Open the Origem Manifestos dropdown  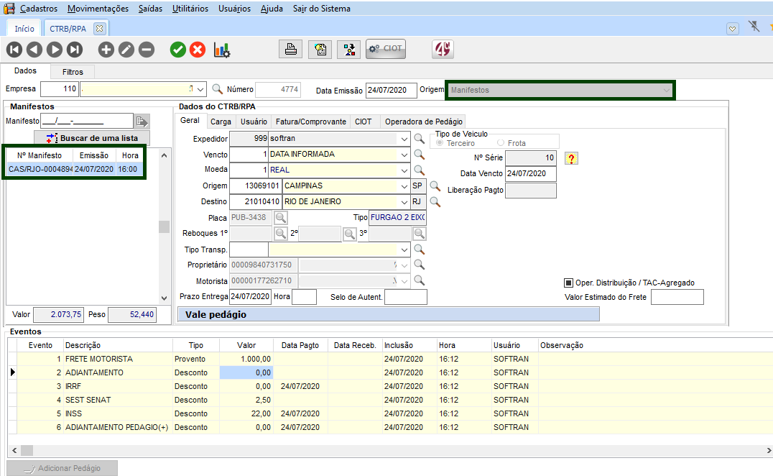click(x=667, y=90)
